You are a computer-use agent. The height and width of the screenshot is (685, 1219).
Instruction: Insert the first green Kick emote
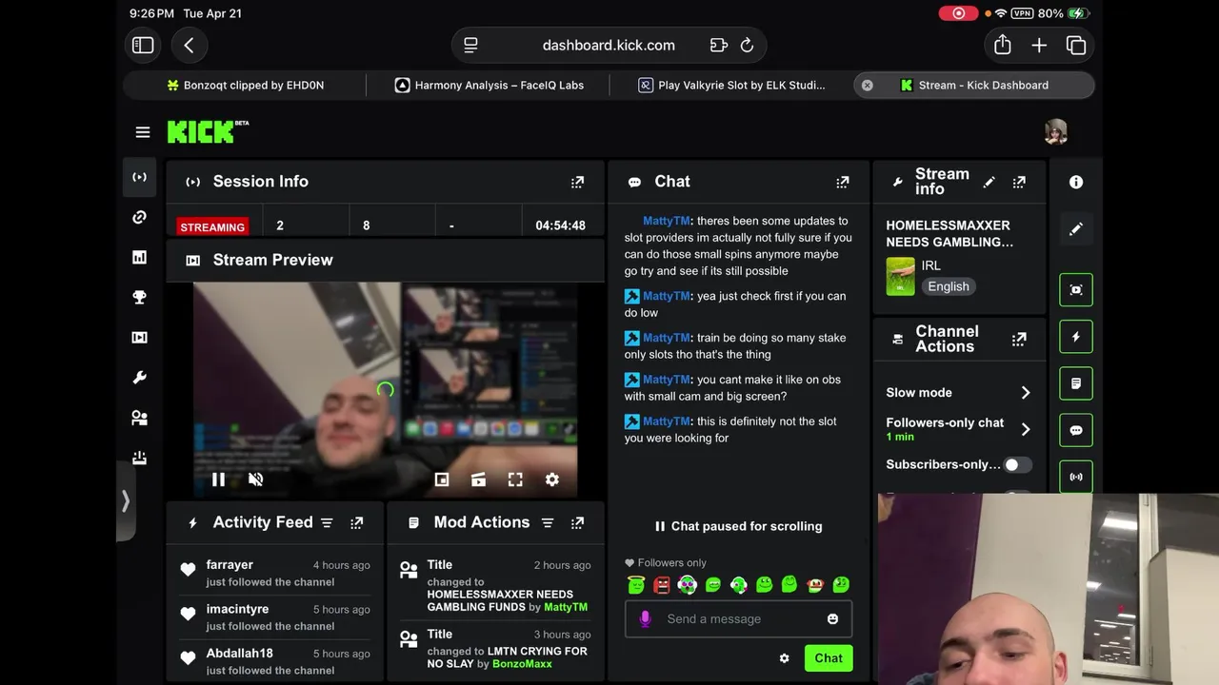click(x=636, y=585)
